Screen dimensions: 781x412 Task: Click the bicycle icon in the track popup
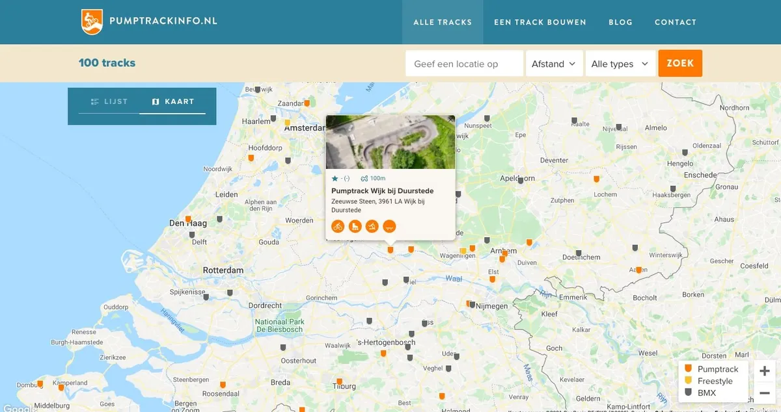point(337,226)
